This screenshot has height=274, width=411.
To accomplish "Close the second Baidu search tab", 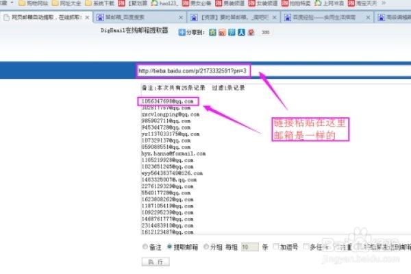I will click(181, 17).
